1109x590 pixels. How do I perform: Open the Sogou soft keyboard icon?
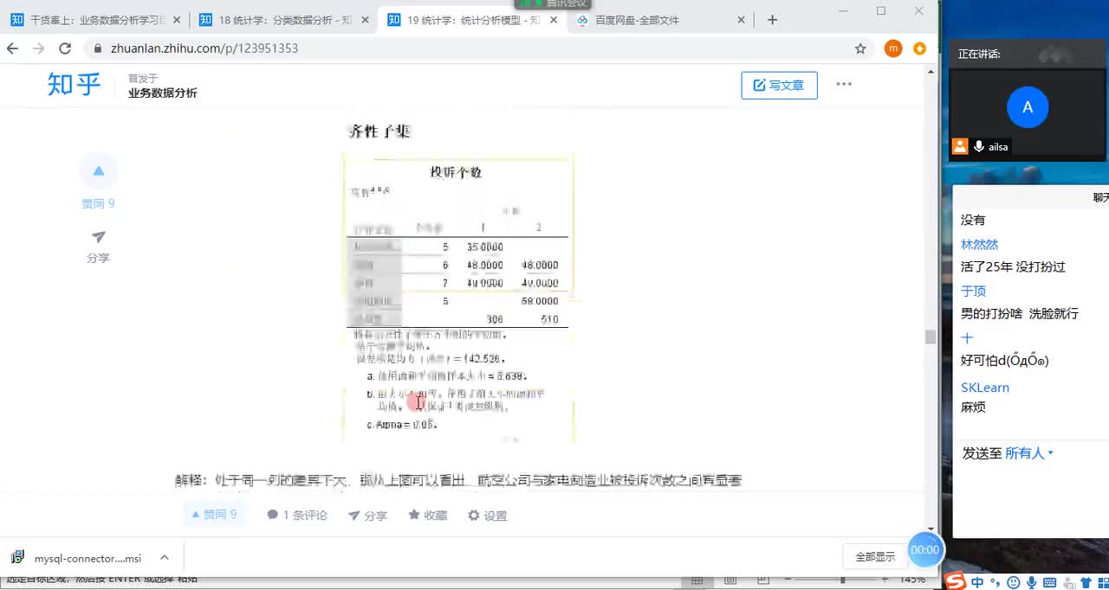tap(1051, 582)
